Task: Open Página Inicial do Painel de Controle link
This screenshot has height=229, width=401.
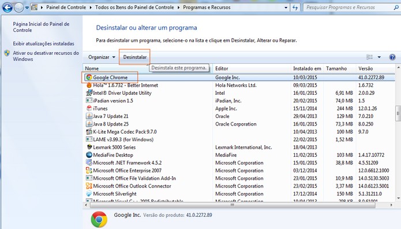Action: point(41,27)
